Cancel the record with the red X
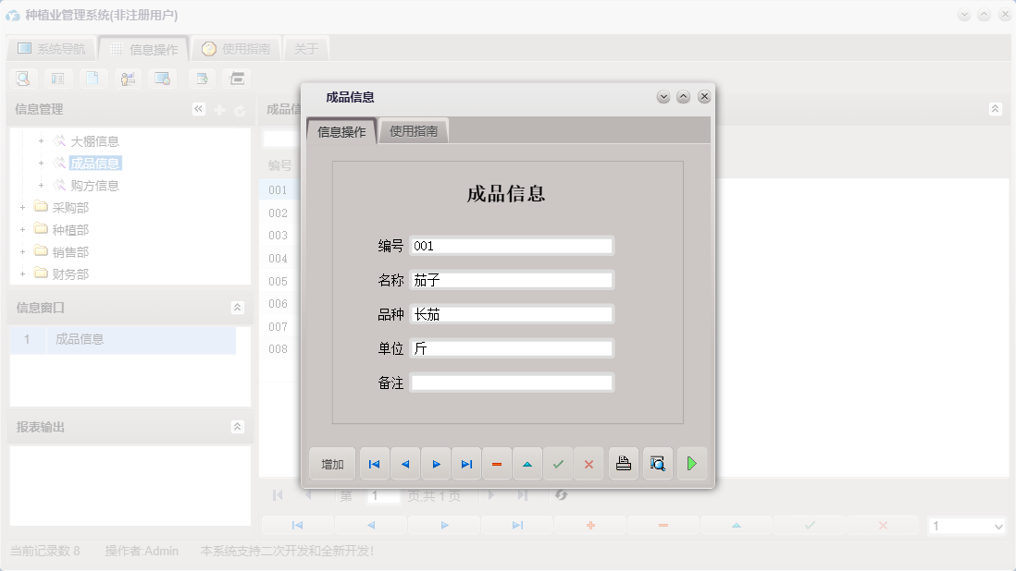Viewport: 1016px width, 571px height. [589, 463]
